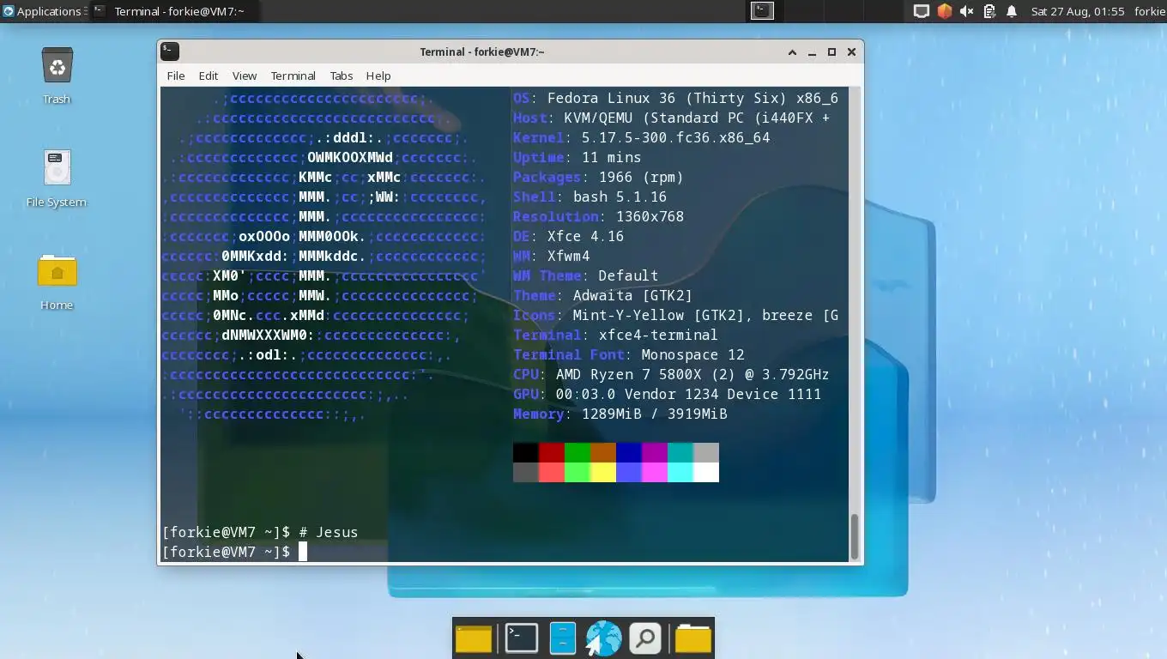Maximize the terminal window
This screenshot has height=659, width=1167.
click(831, 51)
